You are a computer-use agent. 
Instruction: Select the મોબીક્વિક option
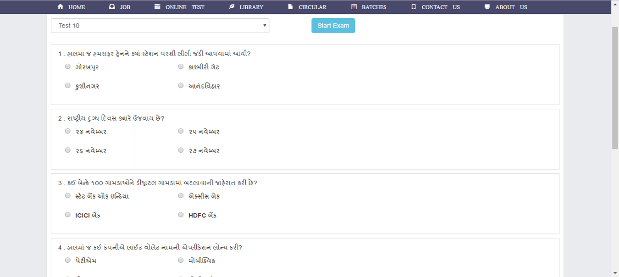click(181, 260)
